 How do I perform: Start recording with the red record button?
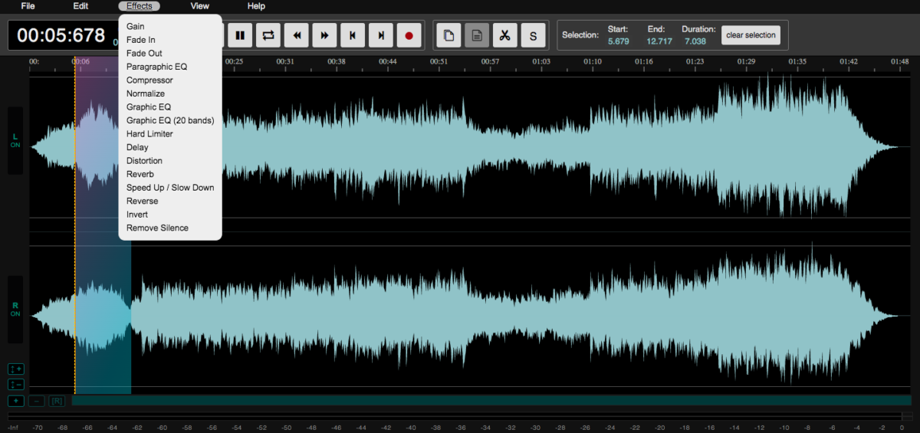409,35
